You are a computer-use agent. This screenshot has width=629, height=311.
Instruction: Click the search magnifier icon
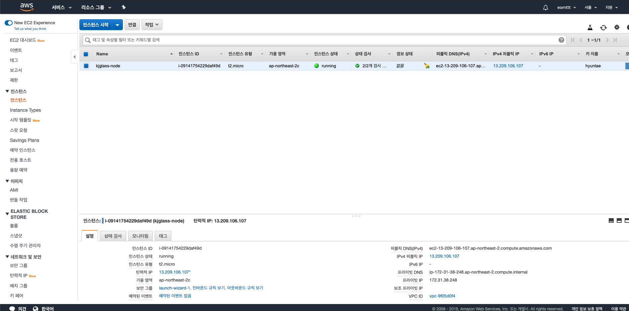point(88,40)
